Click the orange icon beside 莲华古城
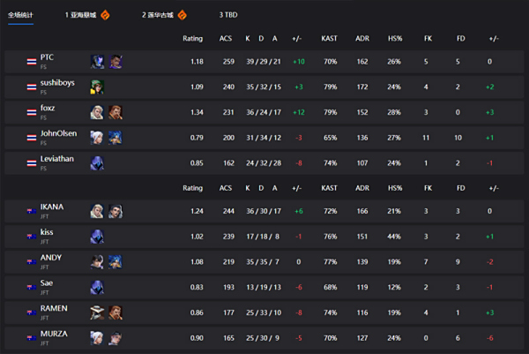This screenshot has height=354, width=529. (183, 15)
